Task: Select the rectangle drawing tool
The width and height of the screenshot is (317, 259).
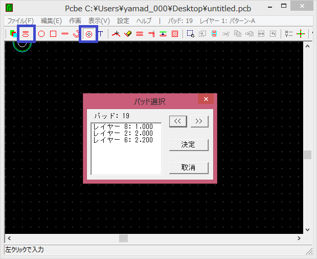Action: pyautogui.click(x=53, y=34)
